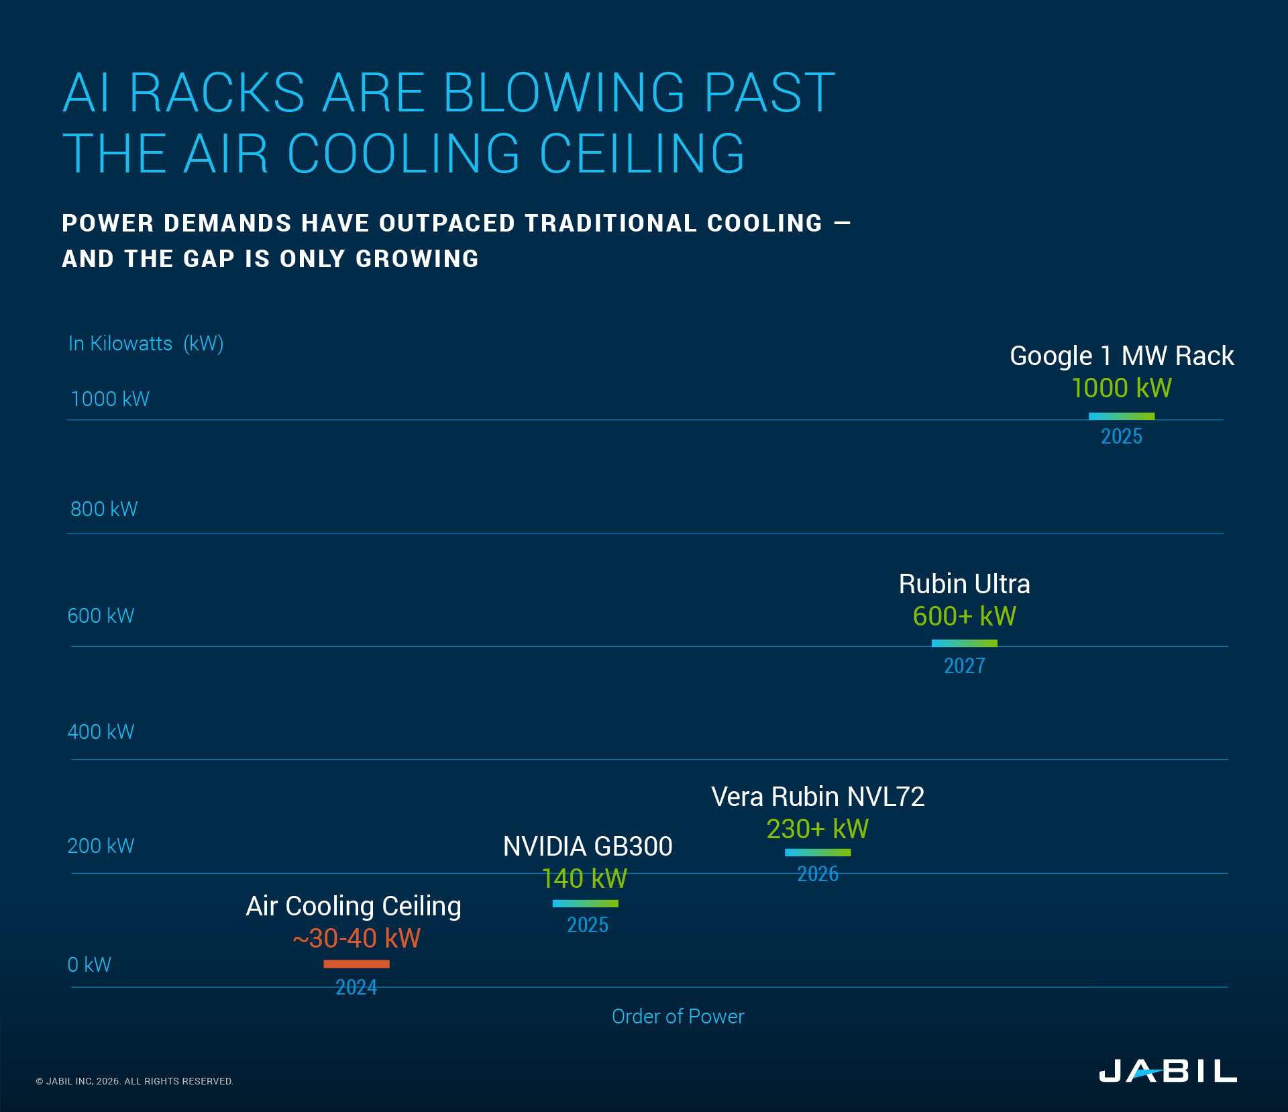Click the orange Air Cooling Ceiling bar marker
The image size is (1288, 1112).
[x=356, y=964]
